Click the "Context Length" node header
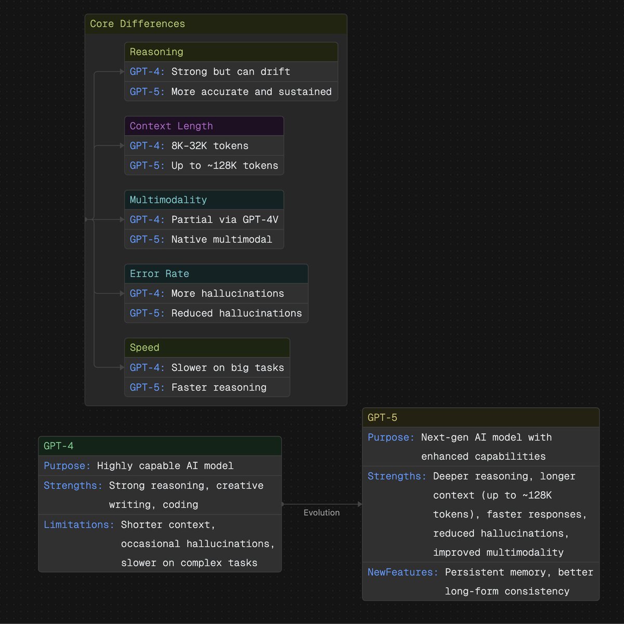The height and width of the screenshot is (624, 624). (x=204, y=126)
